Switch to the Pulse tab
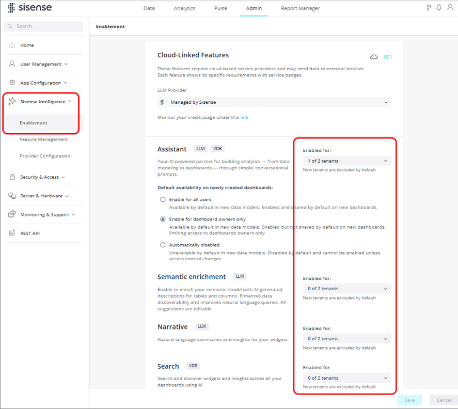The height and width of the screenshot is (409, 458). coord(220,8)
